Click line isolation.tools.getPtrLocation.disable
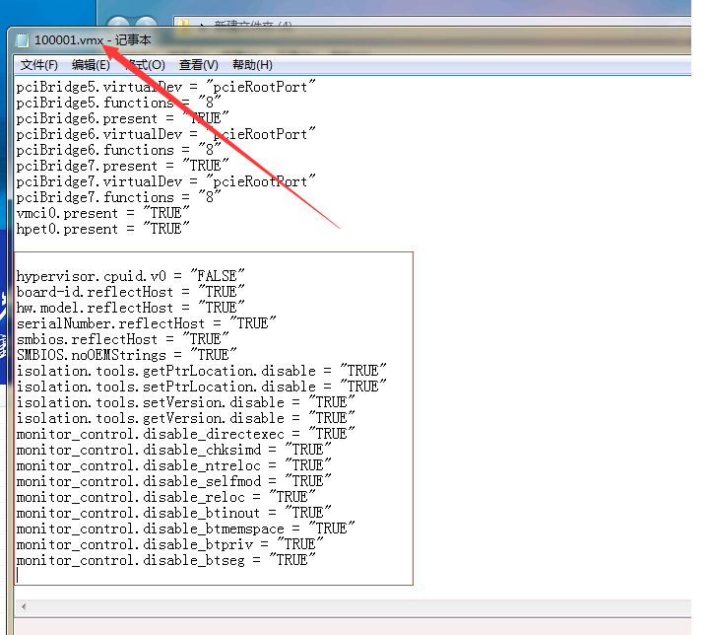This screenshot has height=635, width=710. coord(202,371)
